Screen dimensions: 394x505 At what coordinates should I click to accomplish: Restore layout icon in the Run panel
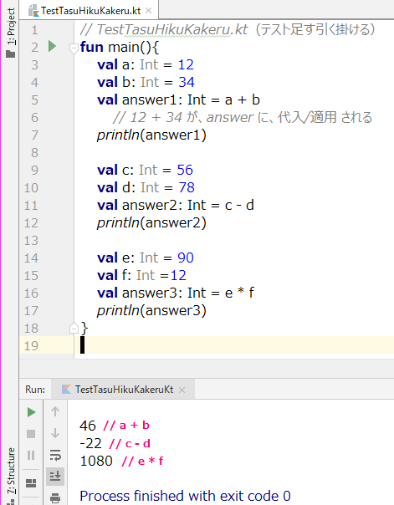point(31,483)
